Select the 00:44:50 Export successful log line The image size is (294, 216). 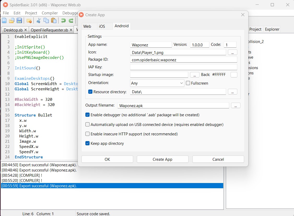click(x=112, y=165)
